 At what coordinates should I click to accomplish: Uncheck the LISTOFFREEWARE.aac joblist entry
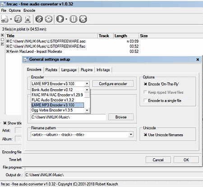pos(8,41)
